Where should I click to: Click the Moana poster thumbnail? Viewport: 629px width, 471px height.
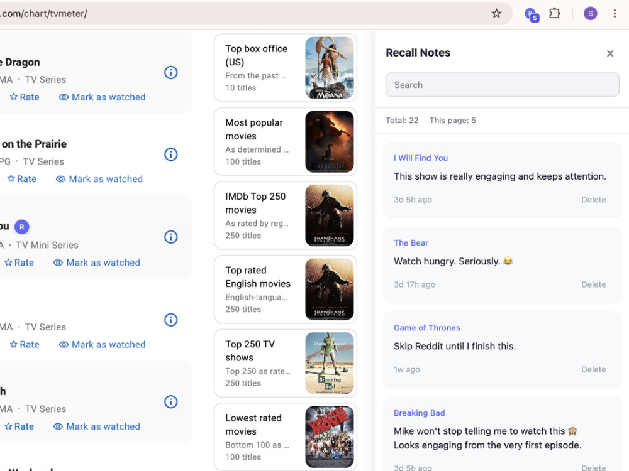pyautogui.click(x=330, y=68)
